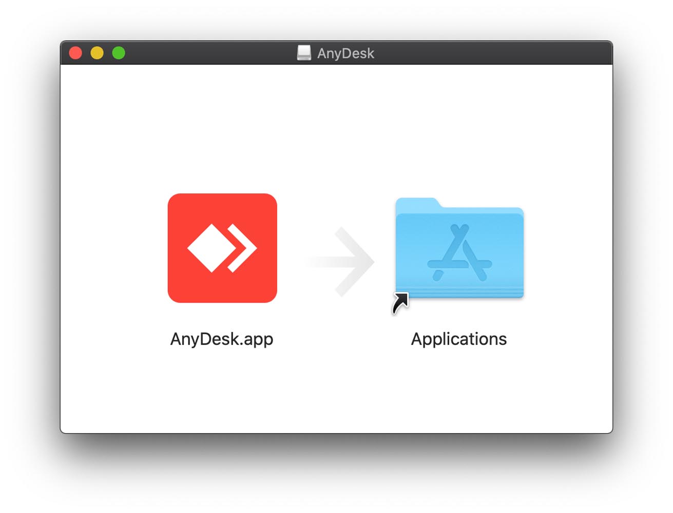Close the AnyDesk installer window

pyautogui.click(x=75, y=53)
